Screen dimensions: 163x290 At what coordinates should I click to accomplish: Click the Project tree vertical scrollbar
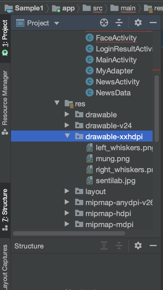coord(157,108)
